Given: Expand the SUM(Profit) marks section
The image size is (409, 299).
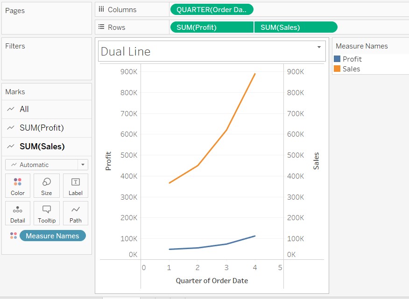Looking at the screenshot, I should (42, 128).
